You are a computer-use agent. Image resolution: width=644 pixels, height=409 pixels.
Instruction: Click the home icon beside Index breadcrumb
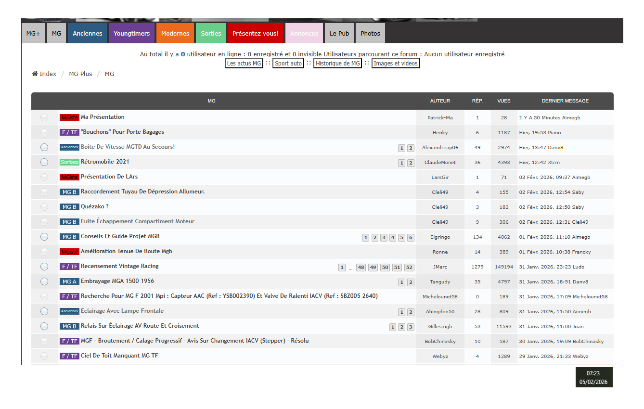coord(35,74)
